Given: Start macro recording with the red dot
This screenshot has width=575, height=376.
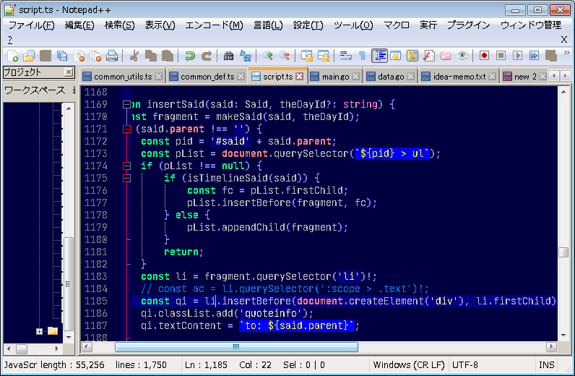Looking at the screenshot, I should (484, 56).
